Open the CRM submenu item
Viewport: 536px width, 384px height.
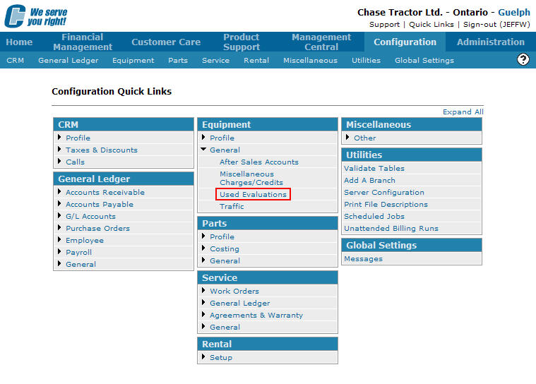coord(15,61)
